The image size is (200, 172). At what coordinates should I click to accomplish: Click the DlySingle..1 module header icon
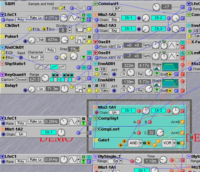[x=95, y=156]
